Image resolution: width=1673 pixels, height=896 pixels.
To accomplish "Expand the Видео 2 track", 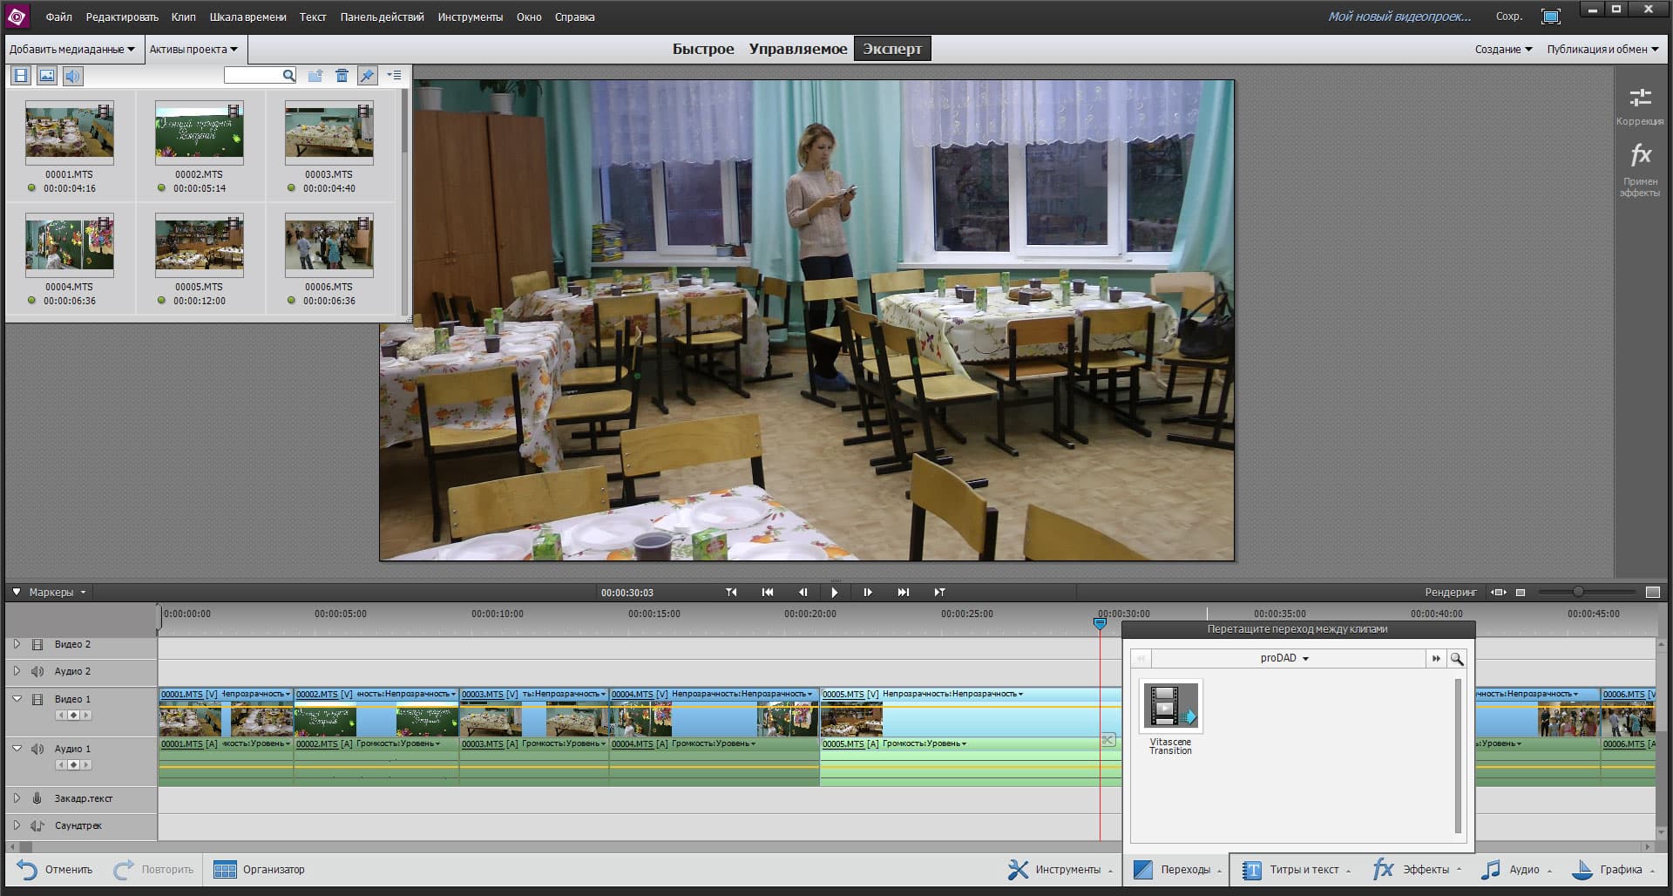I will point(17,645).
